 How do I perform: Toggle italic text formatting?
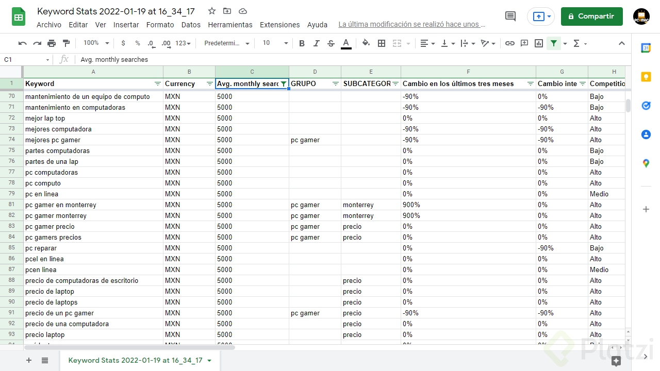tap(317, 43)
